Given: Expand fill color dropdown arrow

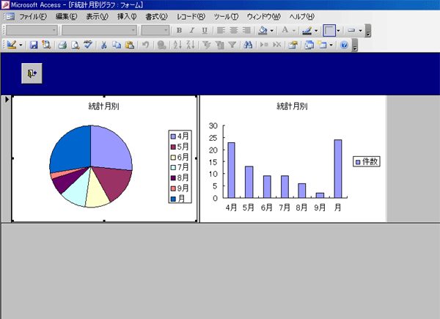Looking at the screenshot, I should pyautogui.click(x=271, y=30).
